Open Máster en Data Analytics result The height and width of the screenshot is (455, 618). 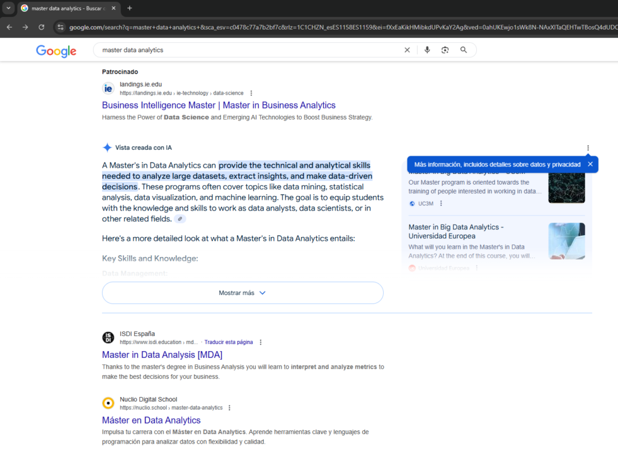point(151,420)
